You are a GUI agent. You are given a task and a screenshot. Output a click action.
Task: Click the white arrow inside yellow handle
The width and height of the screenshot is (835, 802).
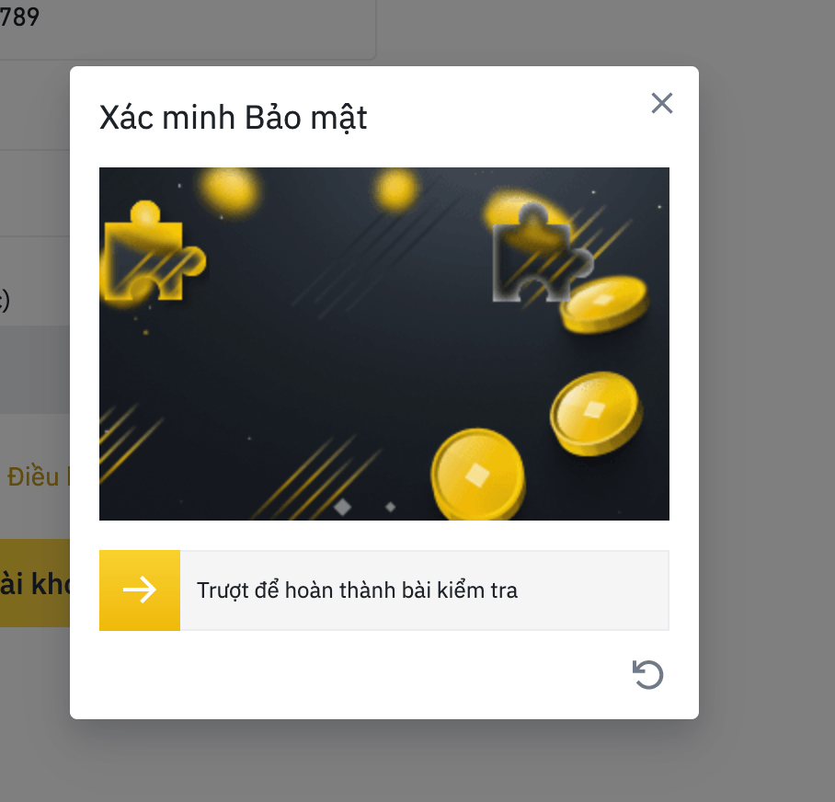[x=140, y=590]
